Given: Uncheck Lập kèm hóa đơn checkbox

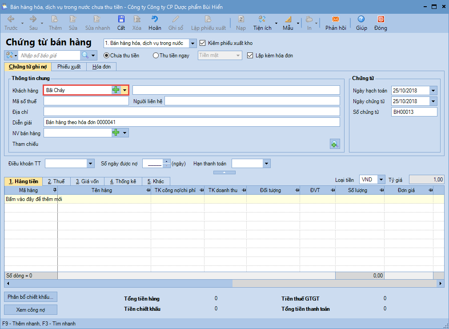Looking at the screenshot, I should [x=250, y=56].
